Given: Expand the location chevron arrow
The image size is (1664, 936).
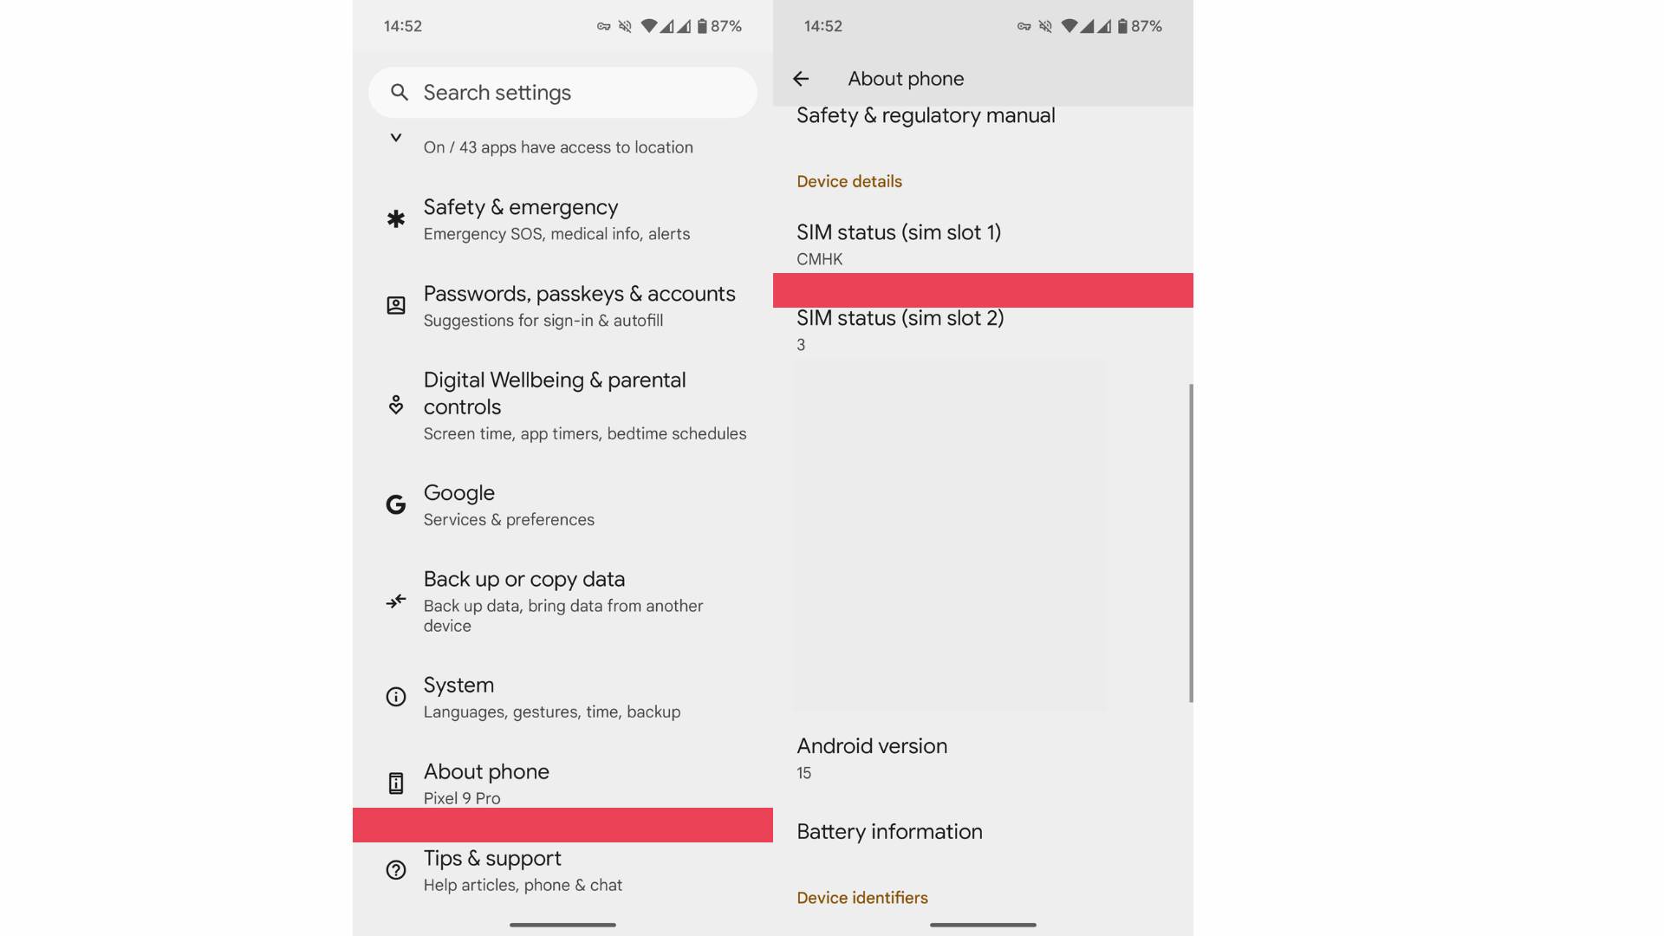Looking at the screenshot, I should [x=396, y=138].
